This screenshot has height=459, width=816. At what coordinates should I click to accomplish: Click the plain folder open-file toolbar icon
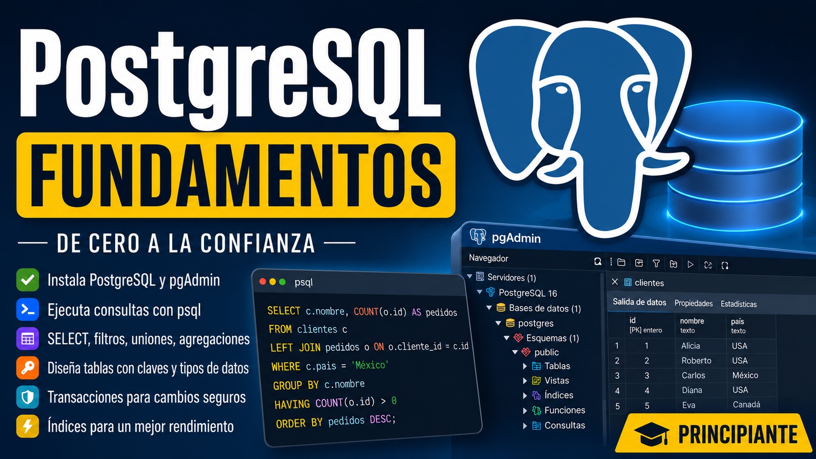click(x=621, y=262)
